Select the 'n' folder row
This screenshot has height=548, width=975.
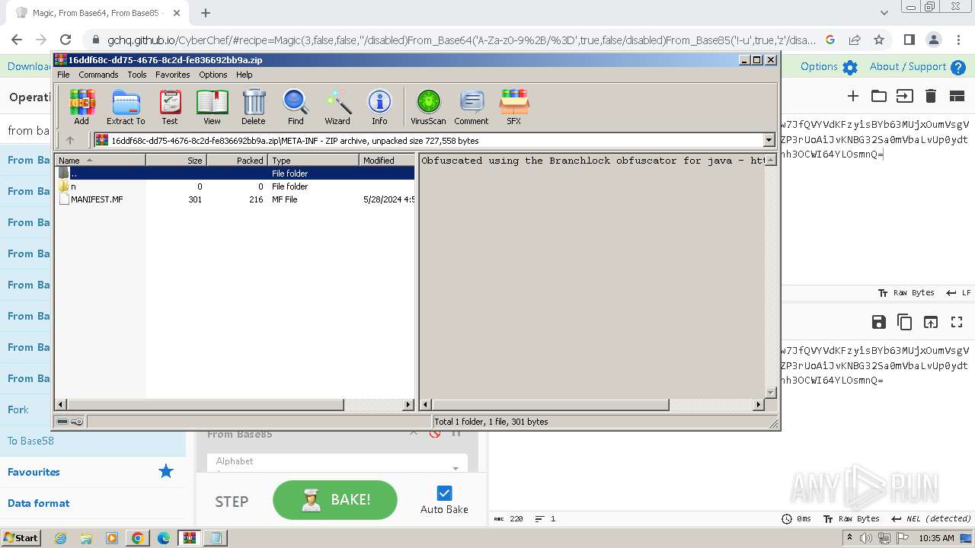coord(236,186)
